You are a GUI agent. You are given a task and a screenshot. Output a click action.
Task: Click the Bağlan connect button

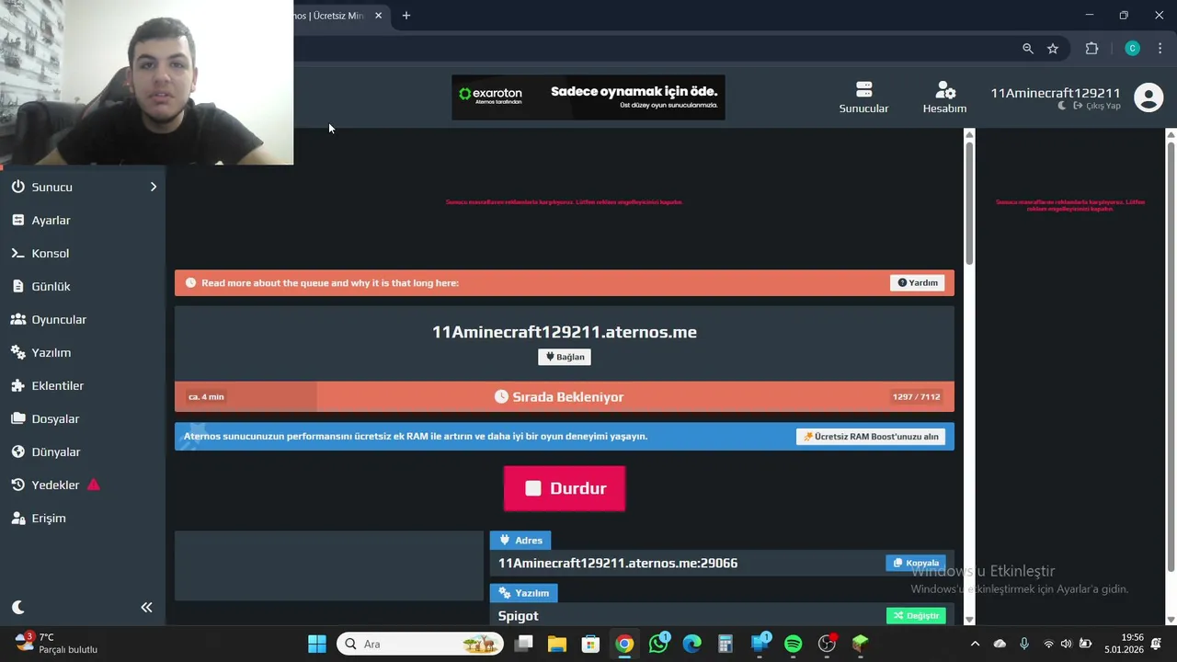(x=565, y=357)
